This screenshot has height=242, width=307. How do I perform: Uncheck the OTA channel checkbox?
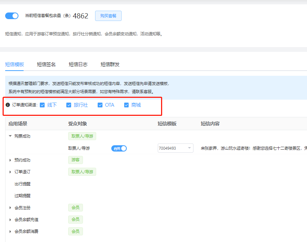pos(100,105)
